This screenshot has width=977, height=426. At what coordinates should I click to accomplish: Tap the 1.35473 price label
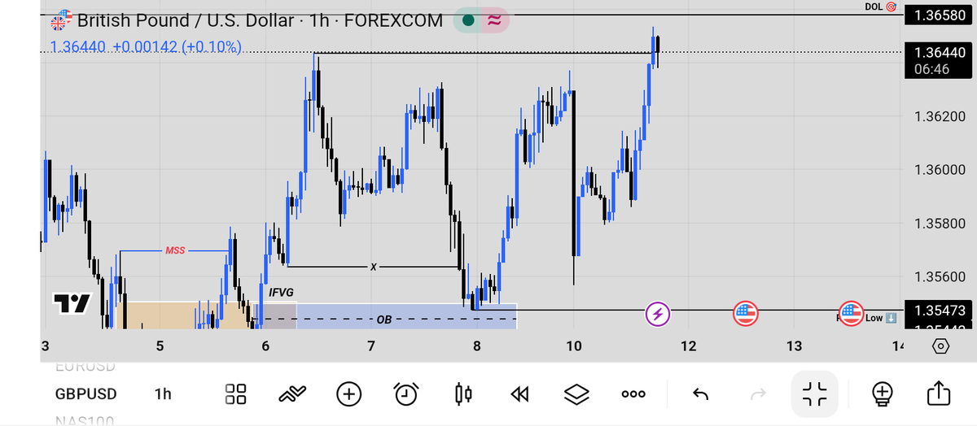pyautogui.click(x=940, y=310)
